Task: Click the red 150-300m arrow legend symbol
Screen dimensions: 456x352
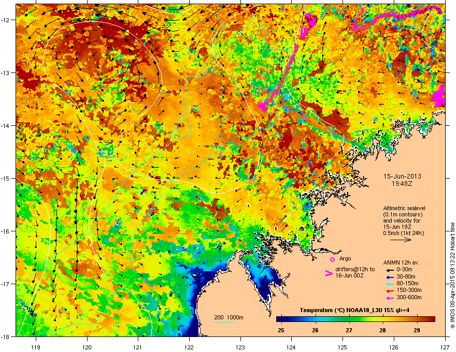Action: point(390,290)
